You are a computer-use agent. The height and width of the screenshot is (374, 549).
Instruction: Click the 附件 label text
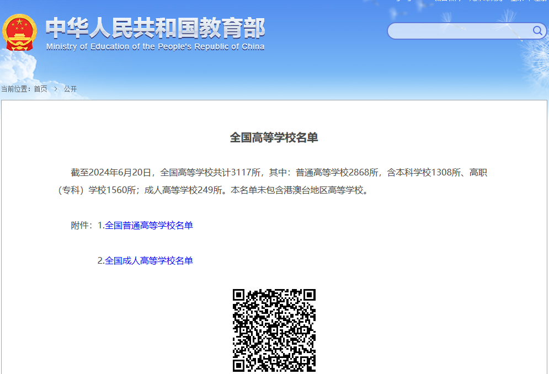(82, 226)
